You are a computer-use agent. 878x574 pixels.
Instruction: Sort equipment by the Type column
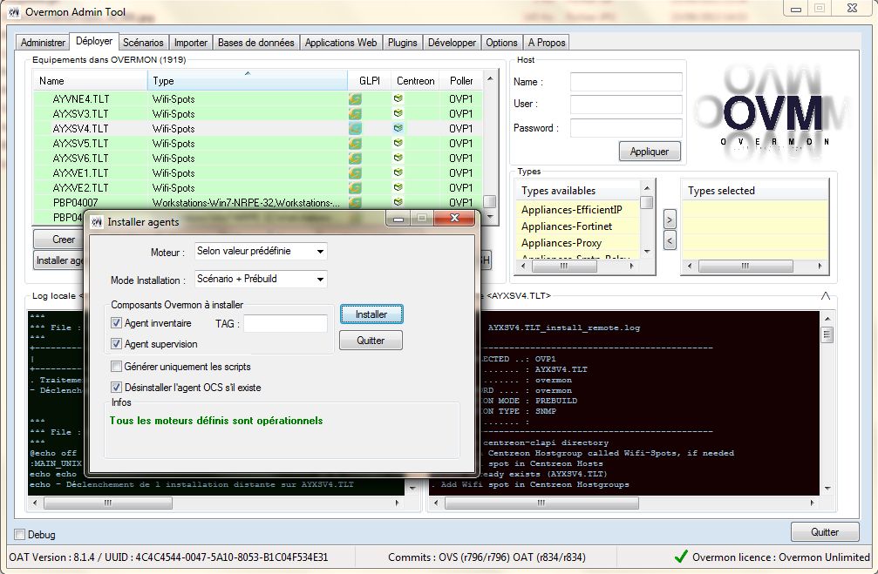click(248, 80)
